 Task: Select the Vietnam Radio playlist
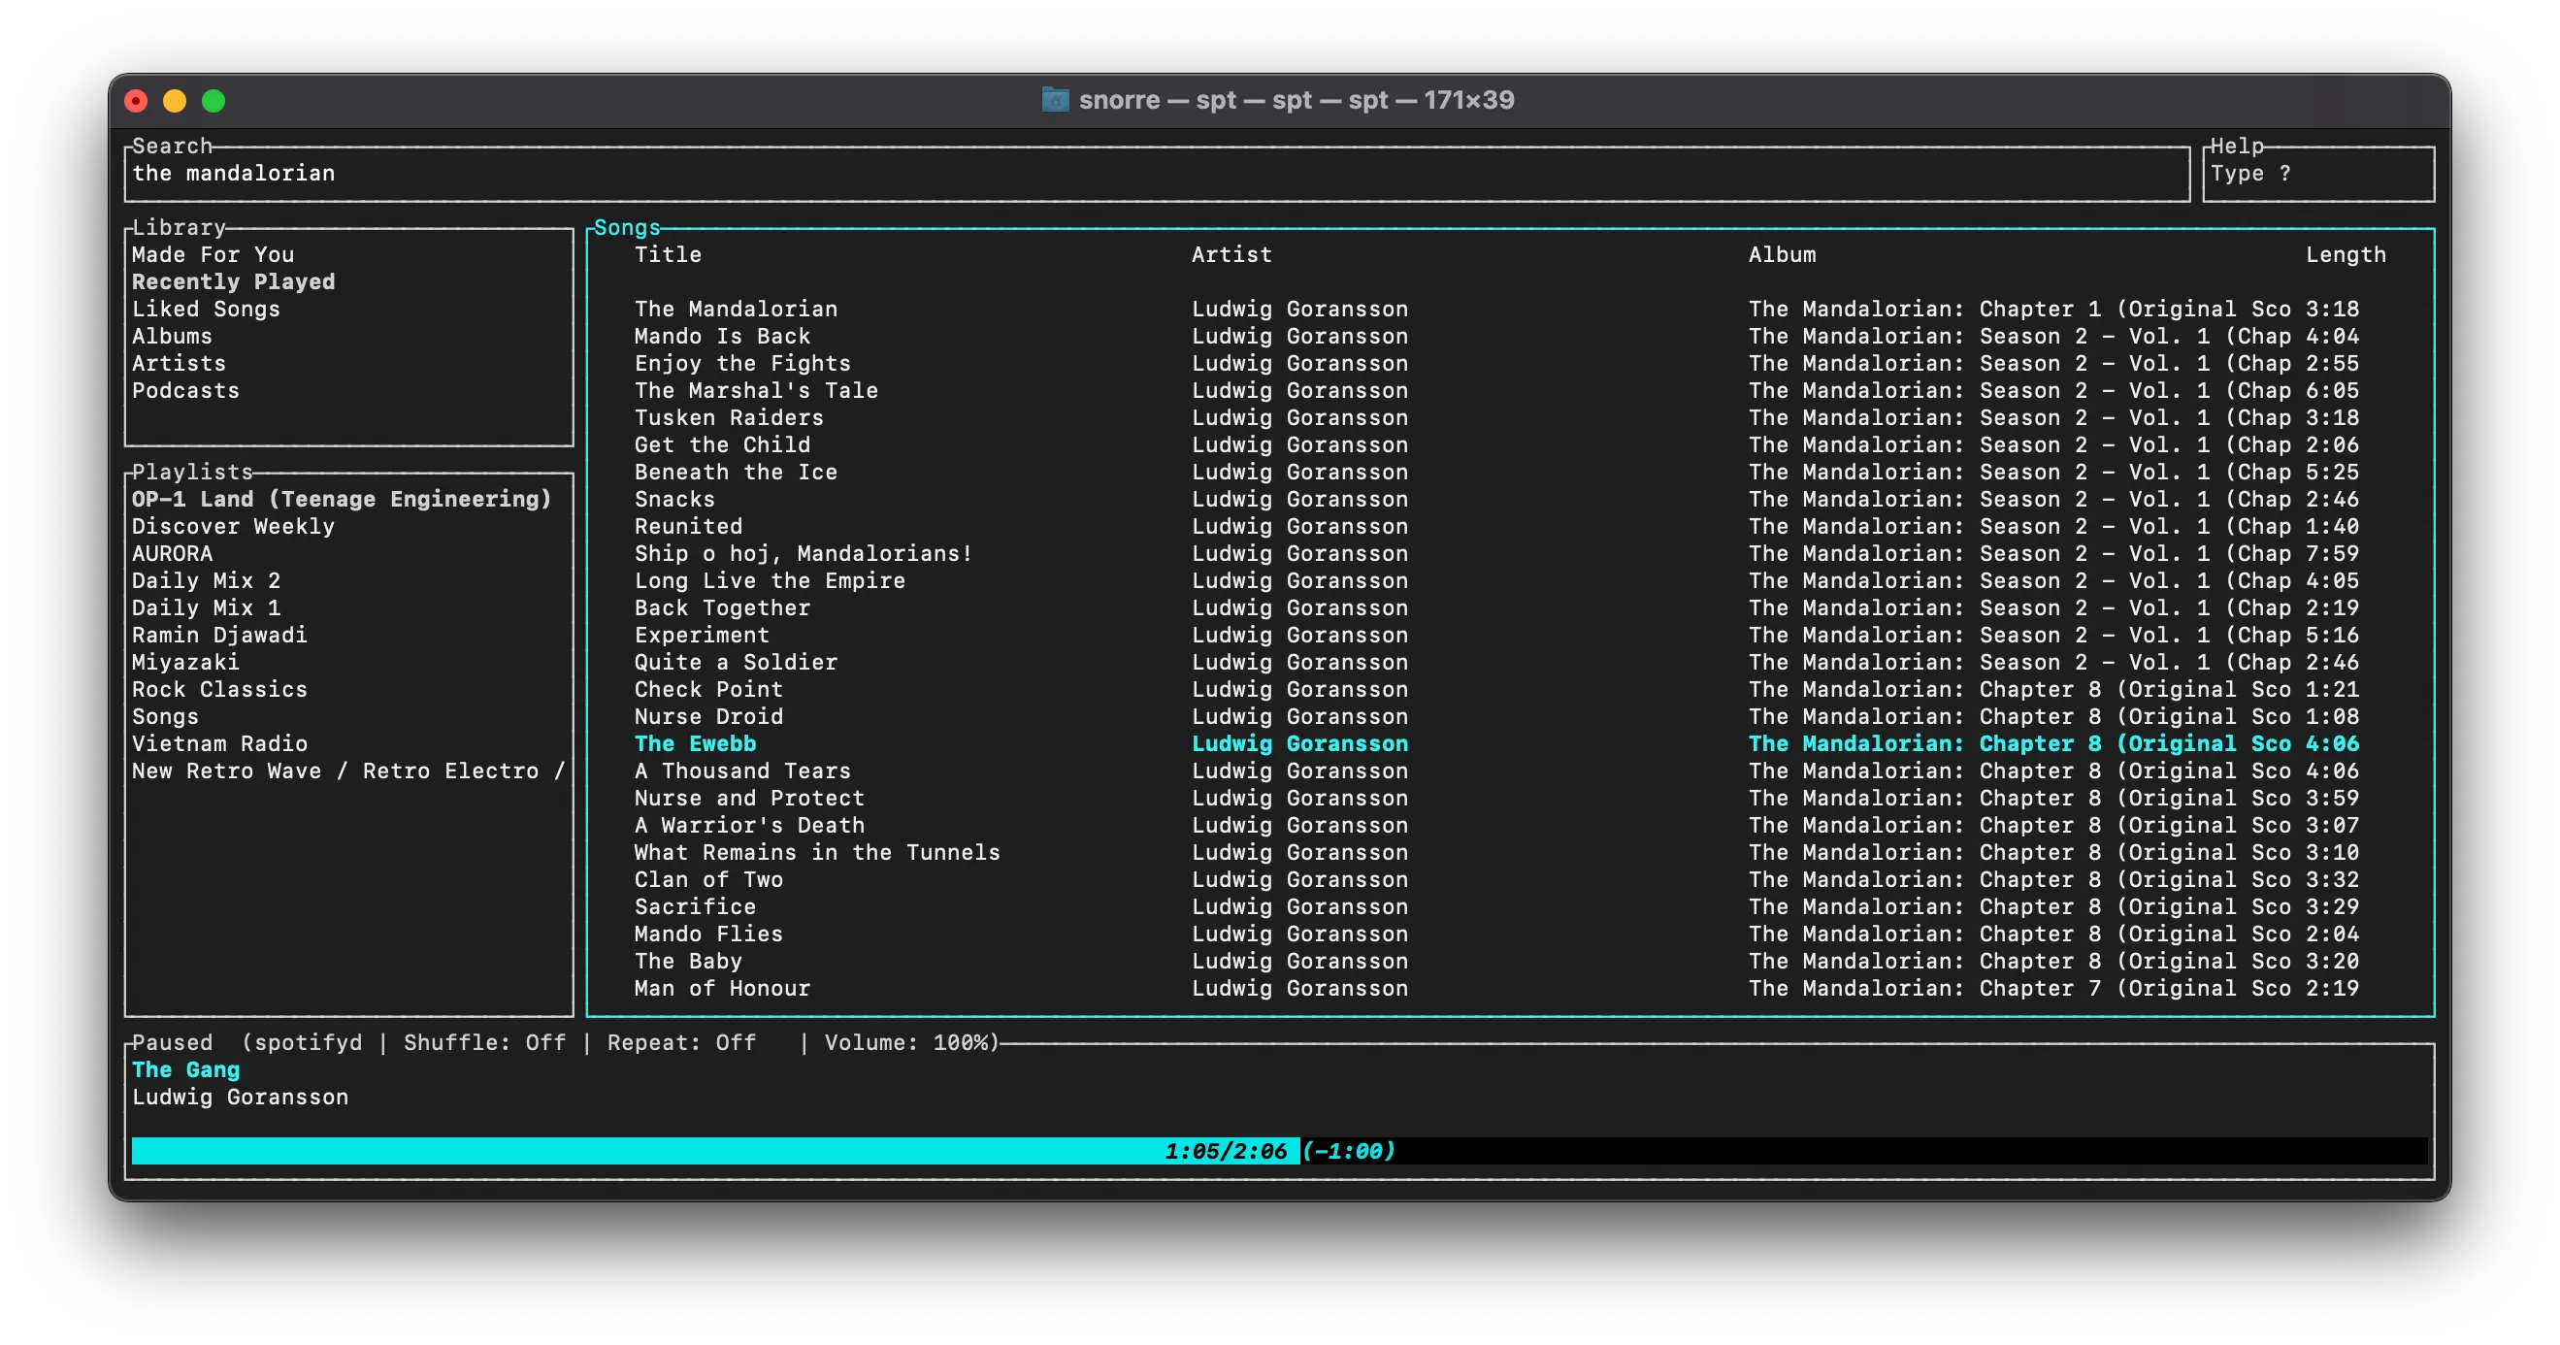pos(220,742)
